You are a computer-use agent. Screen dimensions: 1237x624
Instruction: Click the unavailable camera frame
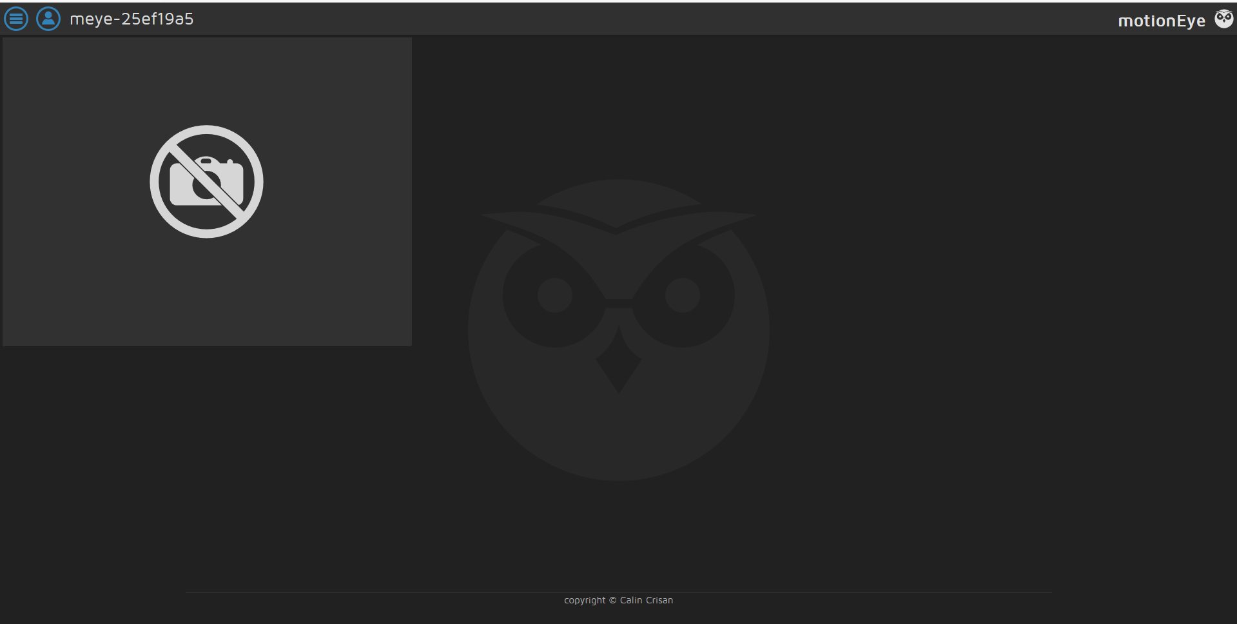tap(206, 191)
